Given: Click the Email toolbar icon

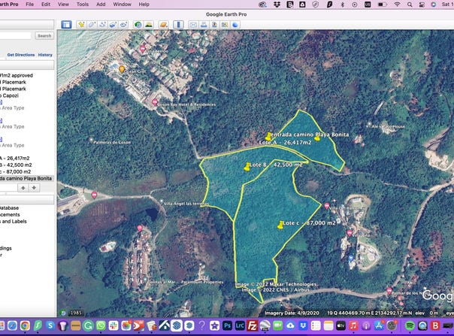Looking at the screenshot, I should pyautogui.click(x=193, y=25).
